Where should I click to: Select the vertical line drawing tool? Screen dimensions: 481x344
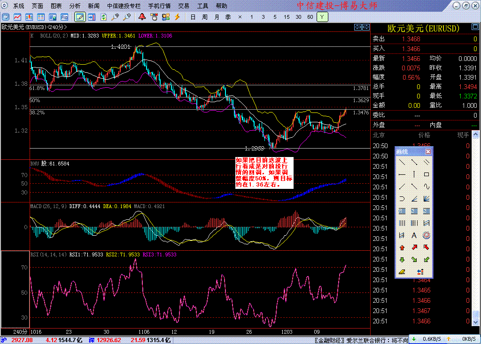414,174
